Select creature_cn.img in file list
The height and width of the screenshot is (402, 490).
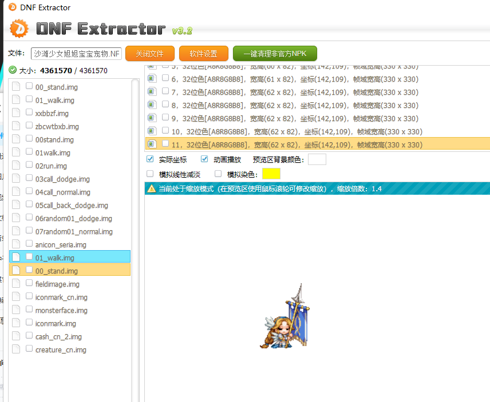61,349
